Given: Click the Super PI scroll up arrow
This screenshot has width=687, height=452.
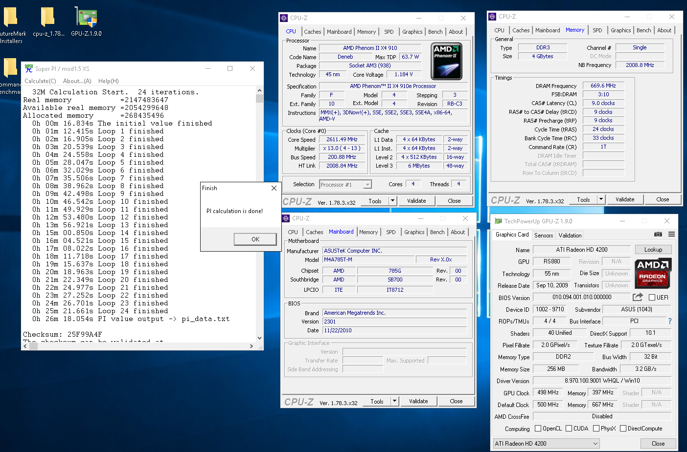Looking at the screenshot, I should pyautogui.click(x=259, y=90).
